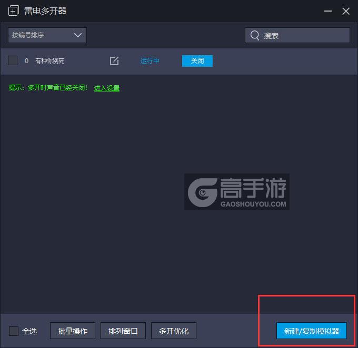Viewport: 358px width, 348px height.
Task: Click the 排列窗口 button
Action: 123,331
